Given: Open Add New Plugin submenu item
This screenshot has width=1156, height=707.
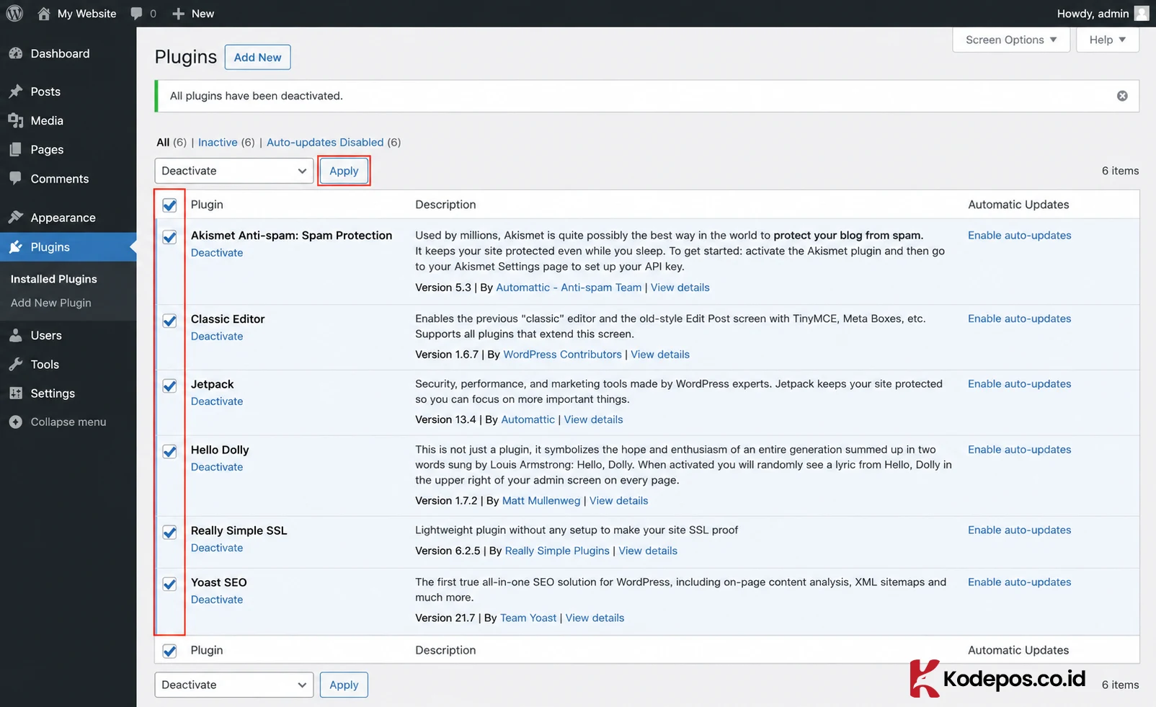Looking at the screenshot, I should 51,303.
